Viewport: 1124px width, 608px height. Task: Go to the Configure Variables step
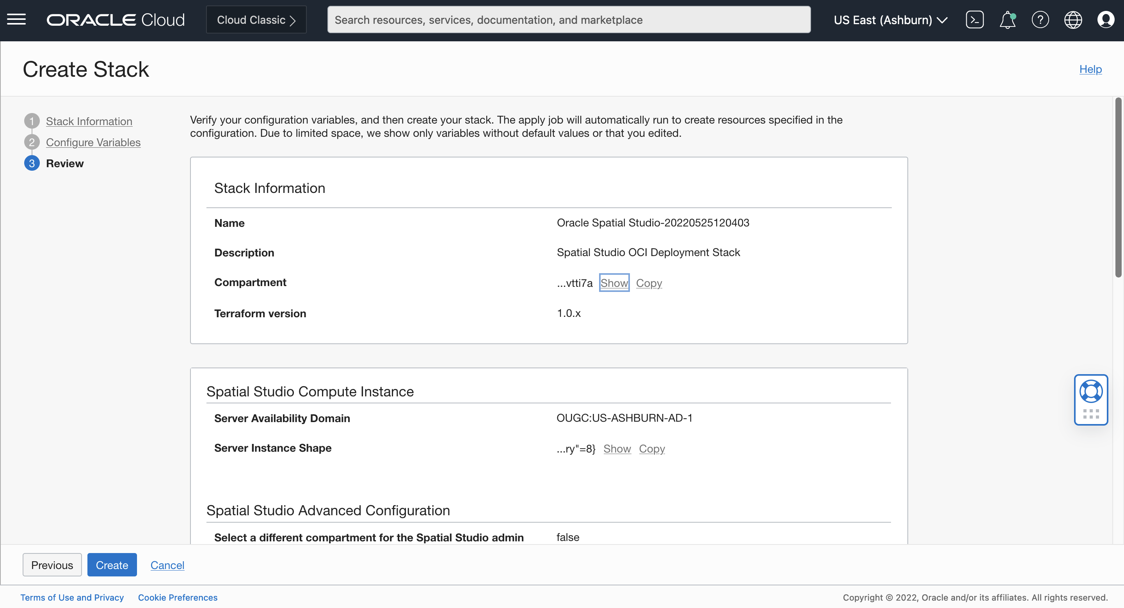(93, 142)
